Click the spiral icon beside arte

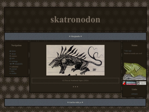(x=10, y=58)
